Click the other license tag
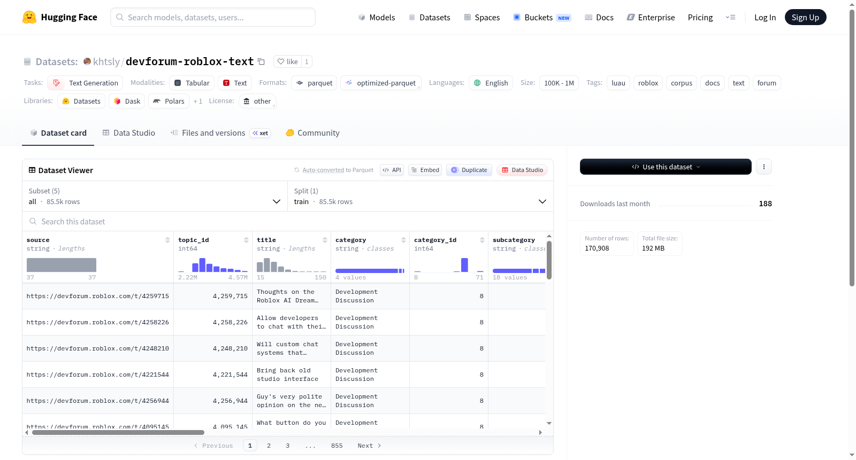856x460 pixels. [x=257, y=101]
